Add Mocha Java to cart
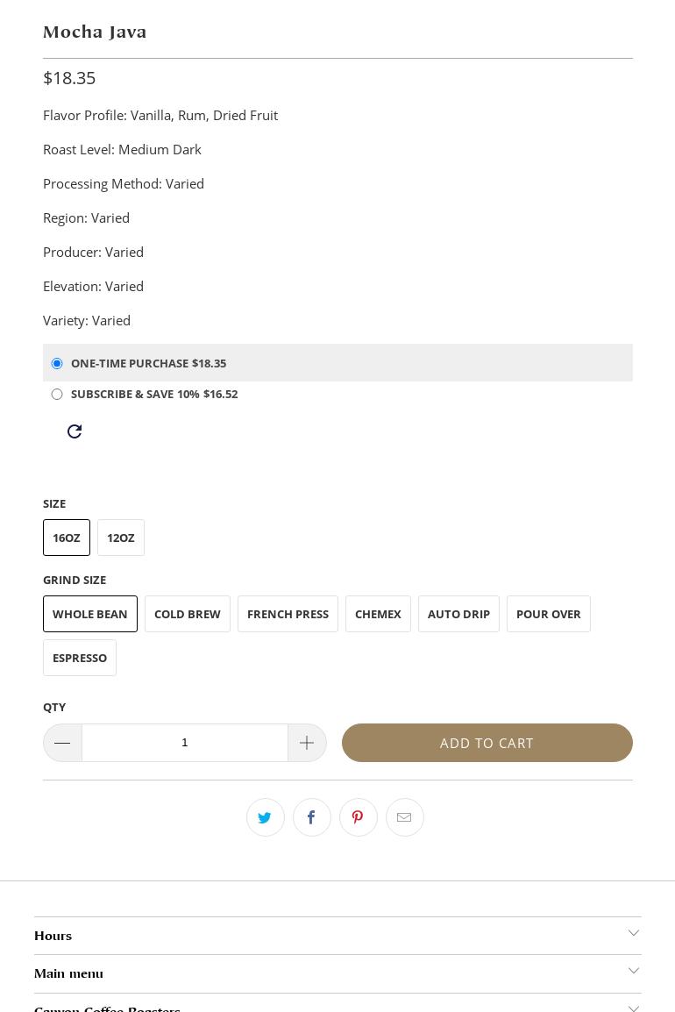 tap(487, 743)
